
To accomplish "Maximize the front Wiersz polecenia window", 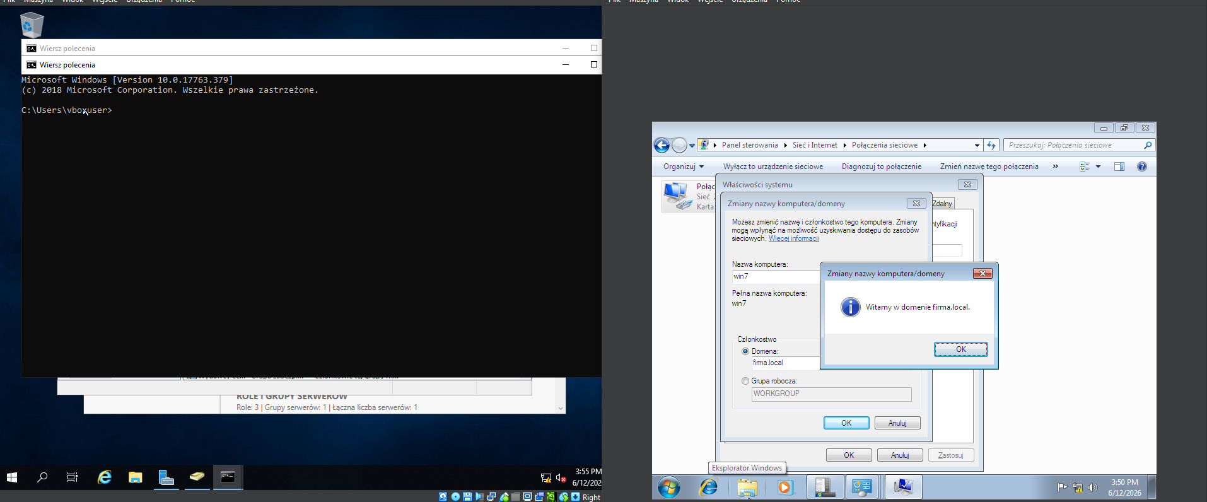I will click(593, 64).
